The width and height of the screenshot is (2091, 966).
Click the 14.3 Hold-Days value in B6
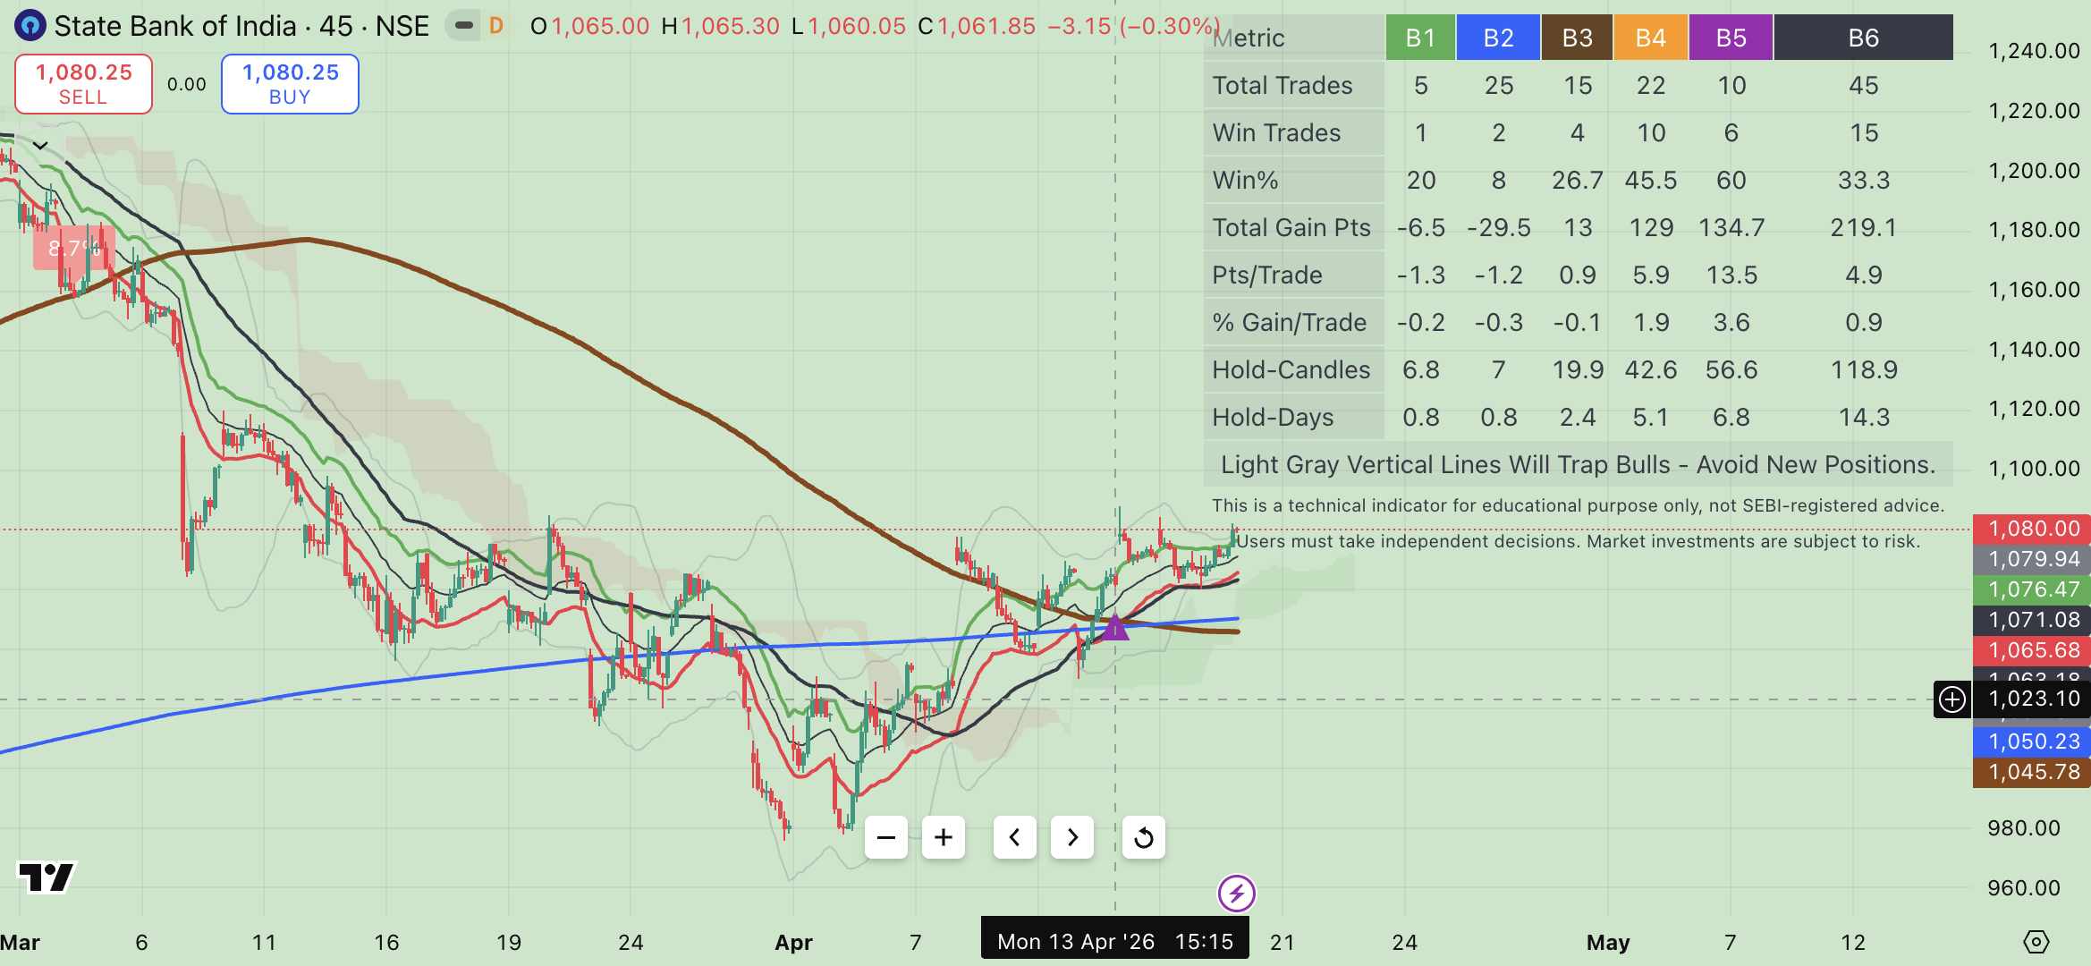[x=1864, y=417]
